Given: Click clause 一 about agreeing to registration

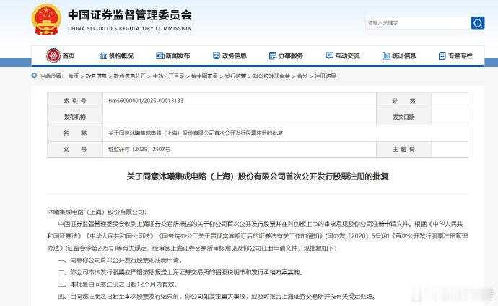Looking at the screenshot, I should point(121,260).
